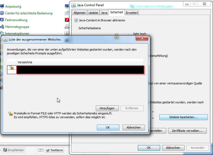
Task: Click Siteliste bearbeiten button
Action: click(183, 117)
